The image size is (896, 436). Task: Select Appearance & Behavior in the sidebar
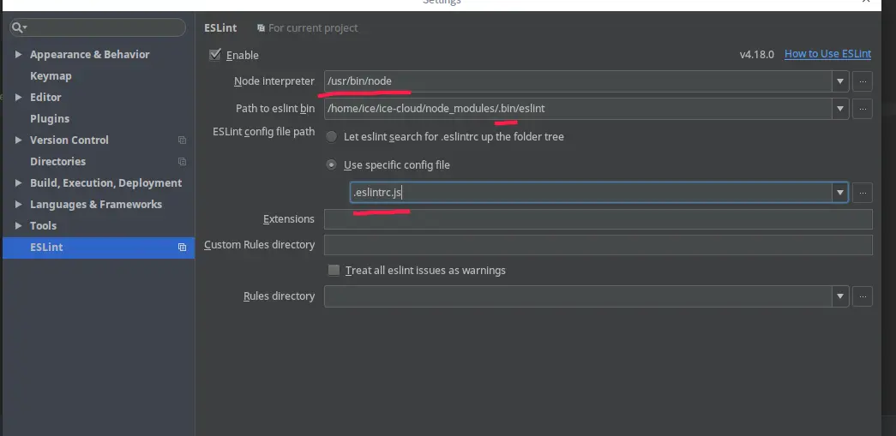[90, 54]
